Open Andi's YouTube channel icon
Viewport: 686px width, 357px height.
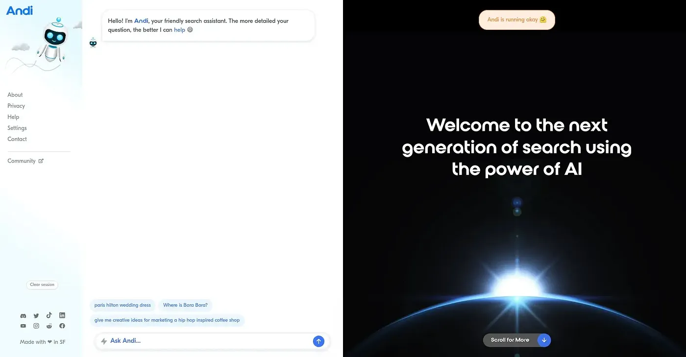coord(23,326)
